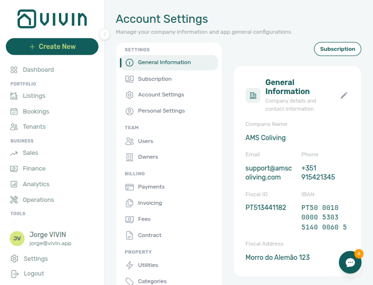The image size is (373, 285).
Task: Select the General Information settings tab
Action: (x=169, y=63)
